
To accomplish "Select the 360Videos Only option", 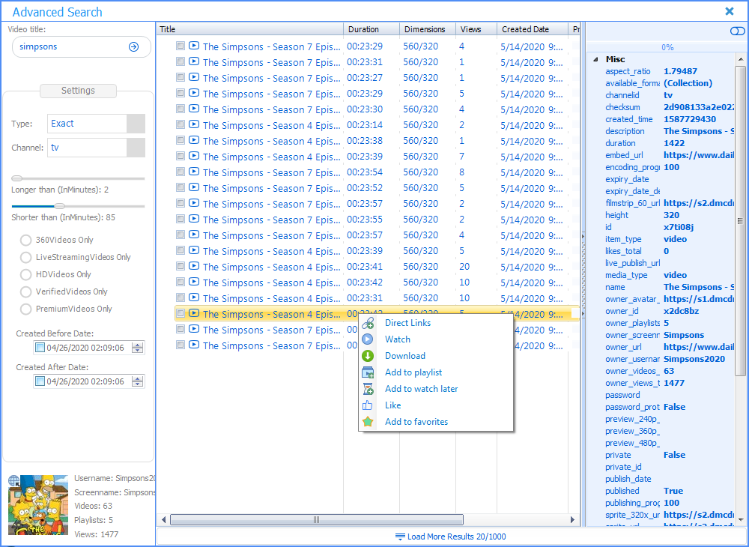I will [25, 240].
